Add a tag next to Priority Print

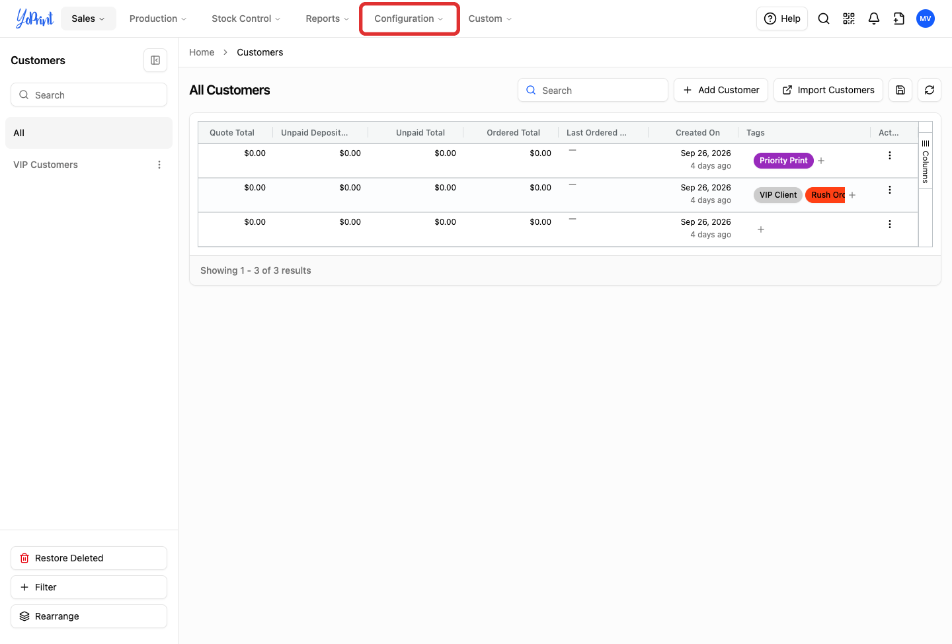[x=821, y=161]
